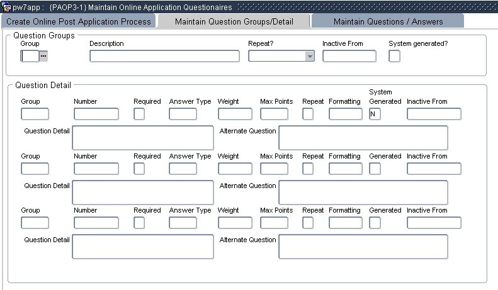This screenshot has width=498, height=290.
Task: Toggle the Generated checkbox in the third question row
Action: pos(375,223)
